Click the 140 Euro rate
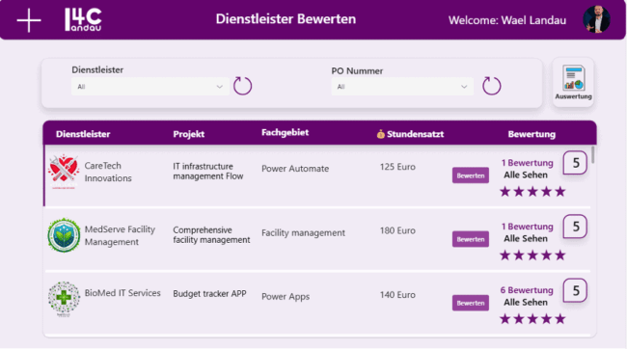Viewport: 627px width, 349px height. click(397, 295)
